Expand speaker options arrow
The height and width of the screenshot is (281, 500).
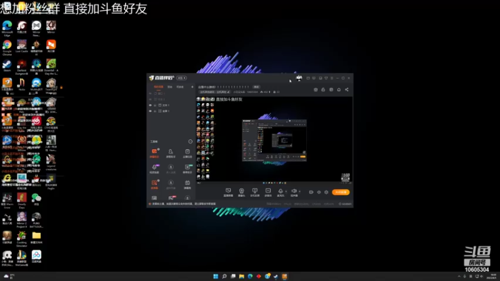pyautogui.click(x=299, y=192)
